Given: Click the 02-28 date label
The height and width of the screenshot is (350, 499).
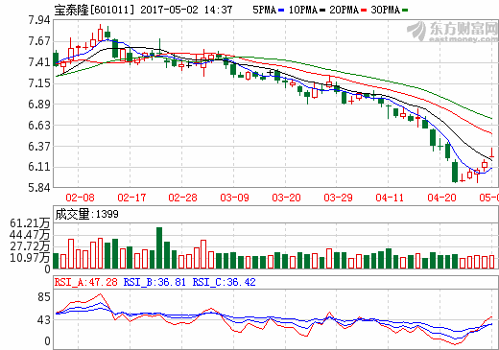Looking at the screenshot, I should coord(182,198).
